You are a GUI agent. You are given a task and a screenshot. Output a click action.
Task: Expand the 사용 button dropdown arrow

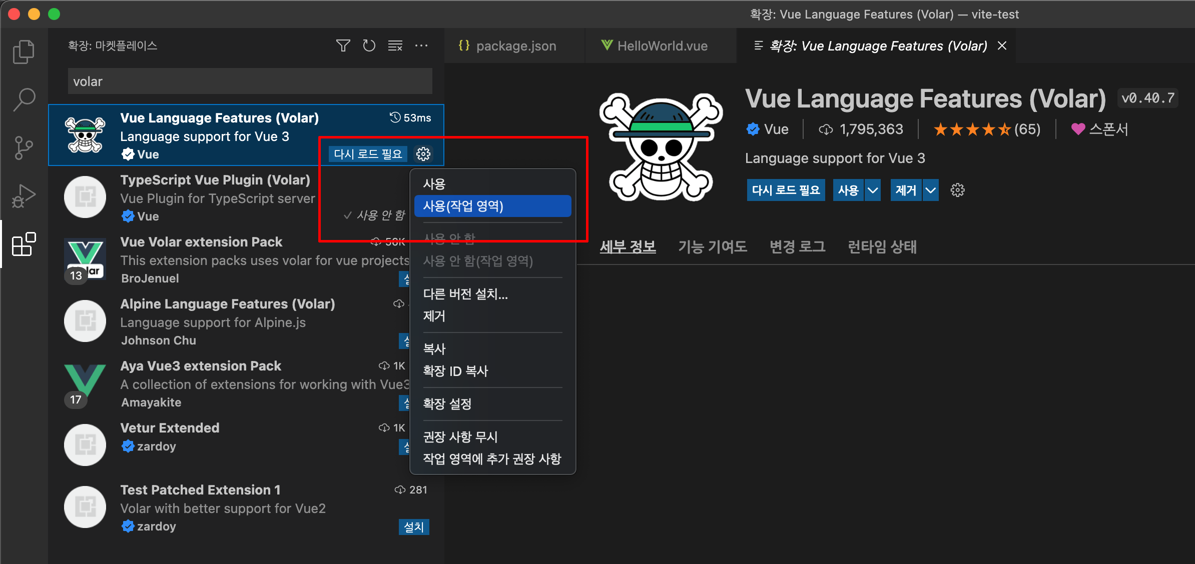[x=873, y=190]
